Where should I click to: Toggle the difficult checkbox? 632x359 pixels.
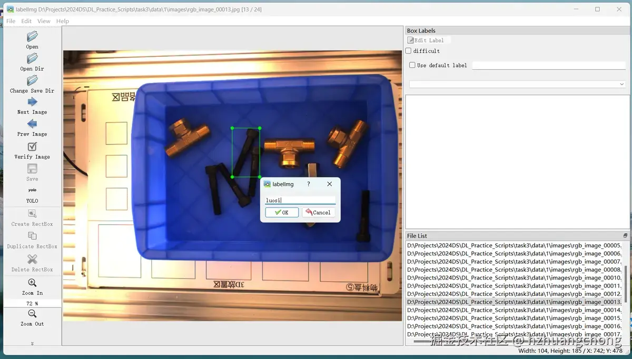pos(409,51)
